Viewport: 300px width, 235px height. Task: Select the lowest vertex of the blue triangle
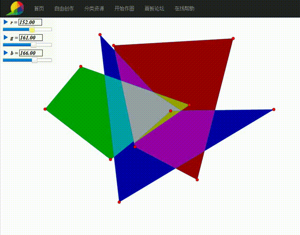119,202
